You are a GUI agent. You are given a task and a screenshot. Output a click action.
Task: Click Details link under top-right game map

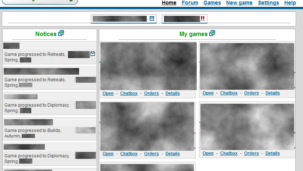(272, 93)
